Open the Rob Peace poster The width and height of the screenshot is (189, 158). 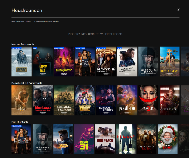[x=105, y=139]
